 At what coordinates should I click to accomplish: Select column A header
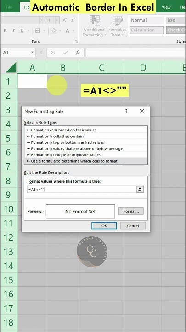pyautogui.click(x=32, y=67)
